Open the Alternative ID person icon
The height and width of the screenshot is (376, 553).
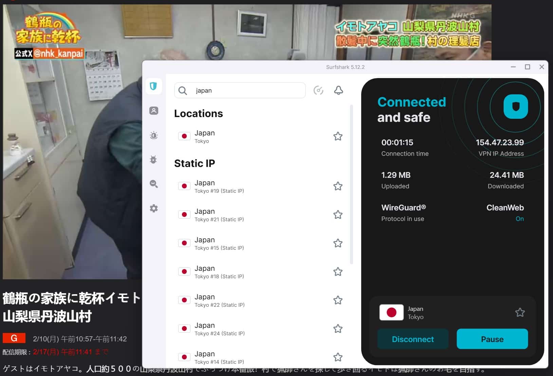[153, 111]
